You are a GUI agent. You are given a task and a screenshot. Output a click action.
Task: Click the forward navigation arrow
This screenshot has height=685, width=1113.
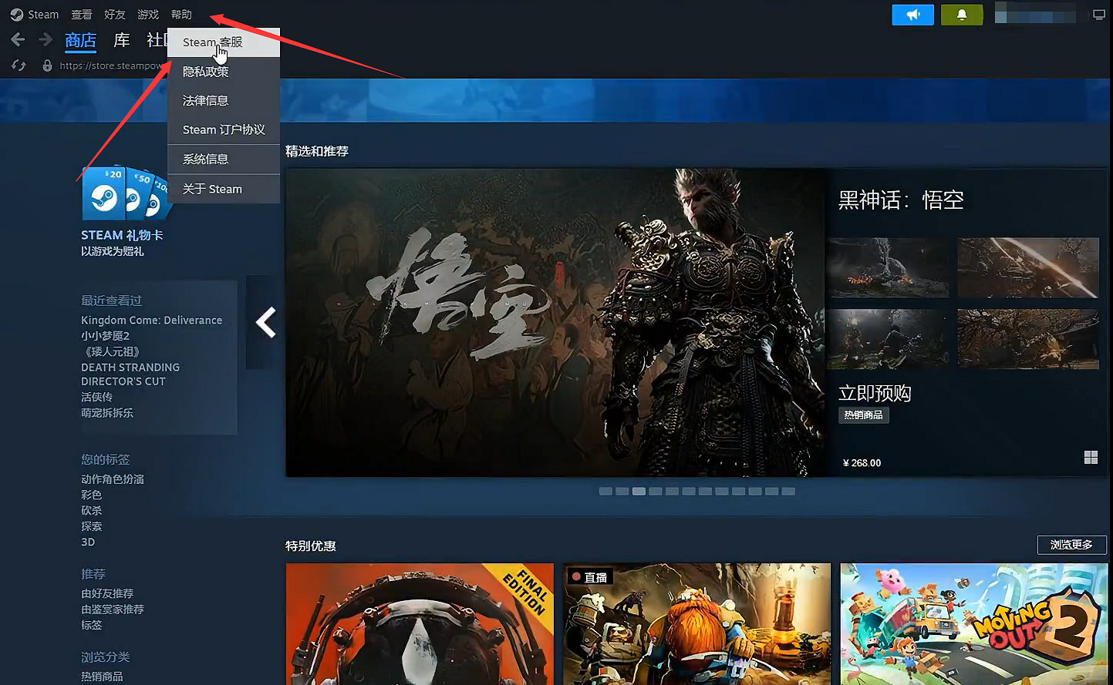click(46, 40)
